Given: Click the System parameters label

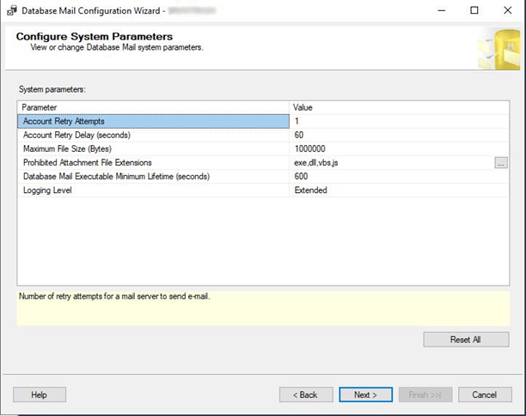Looking at the screenshot, I should tap(52, 89).
